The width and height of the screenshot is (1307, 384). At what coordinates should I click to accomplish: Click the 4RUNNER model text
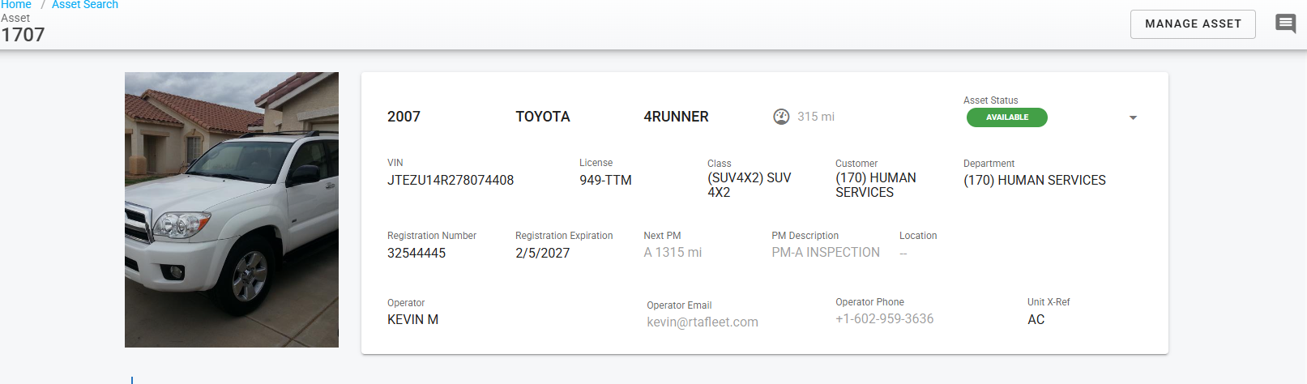(676, 117)
